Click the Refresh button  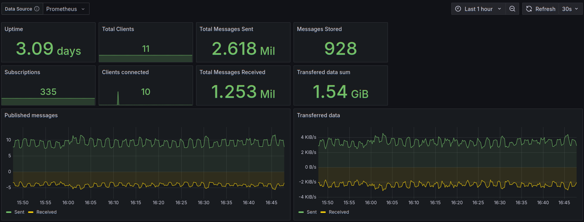(x=540, y=9)
